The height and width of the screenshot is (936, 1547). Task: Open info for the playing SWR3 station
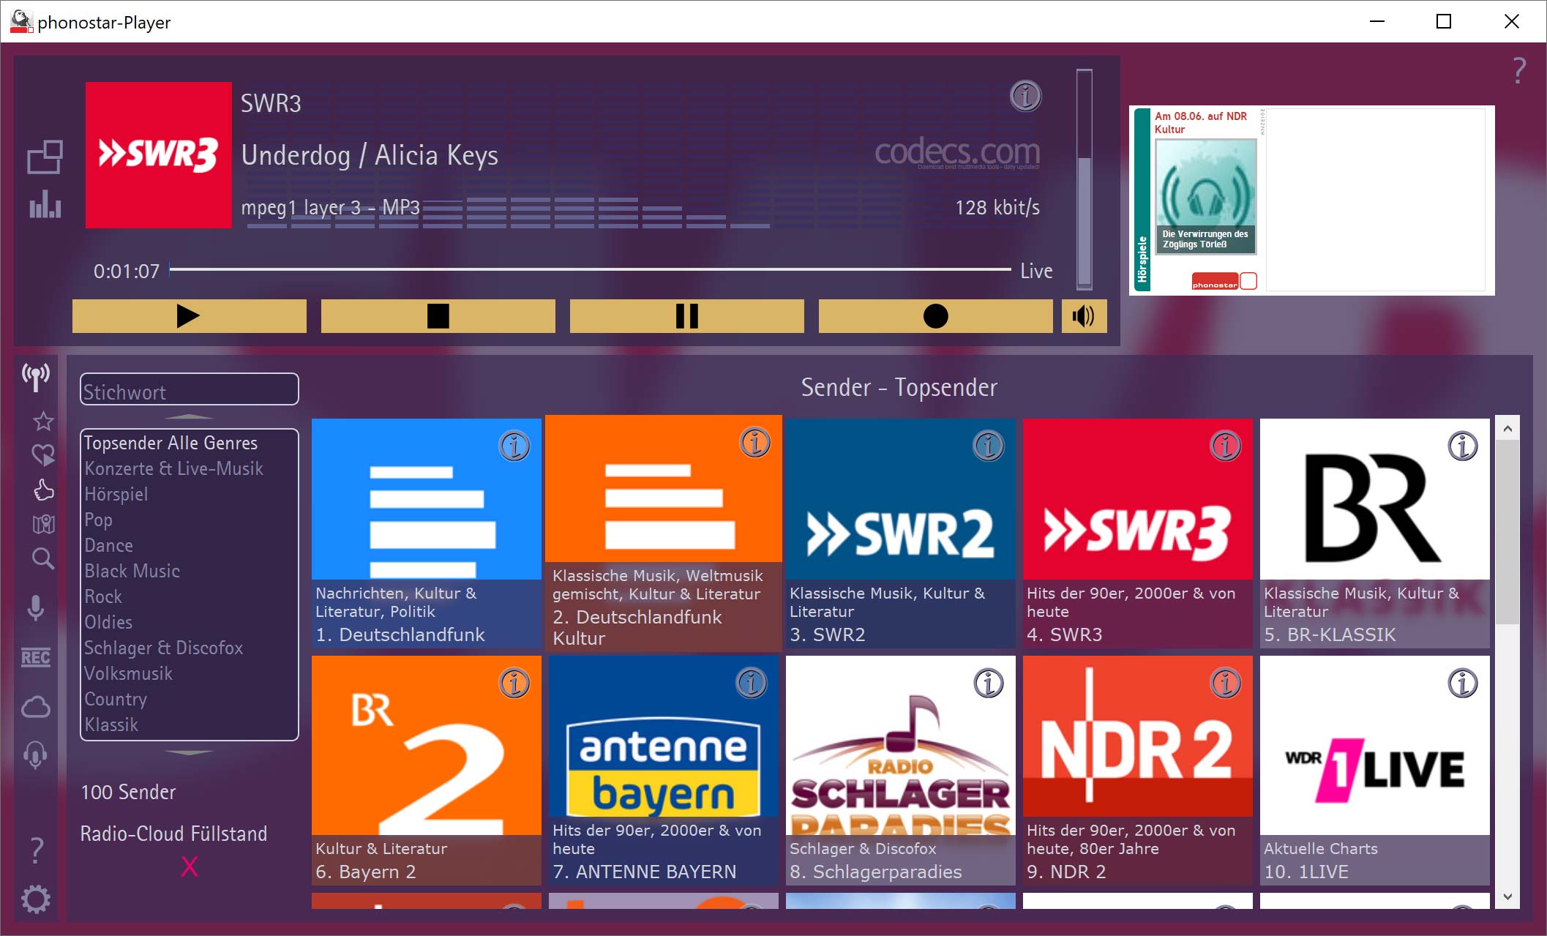(1025, 96)
